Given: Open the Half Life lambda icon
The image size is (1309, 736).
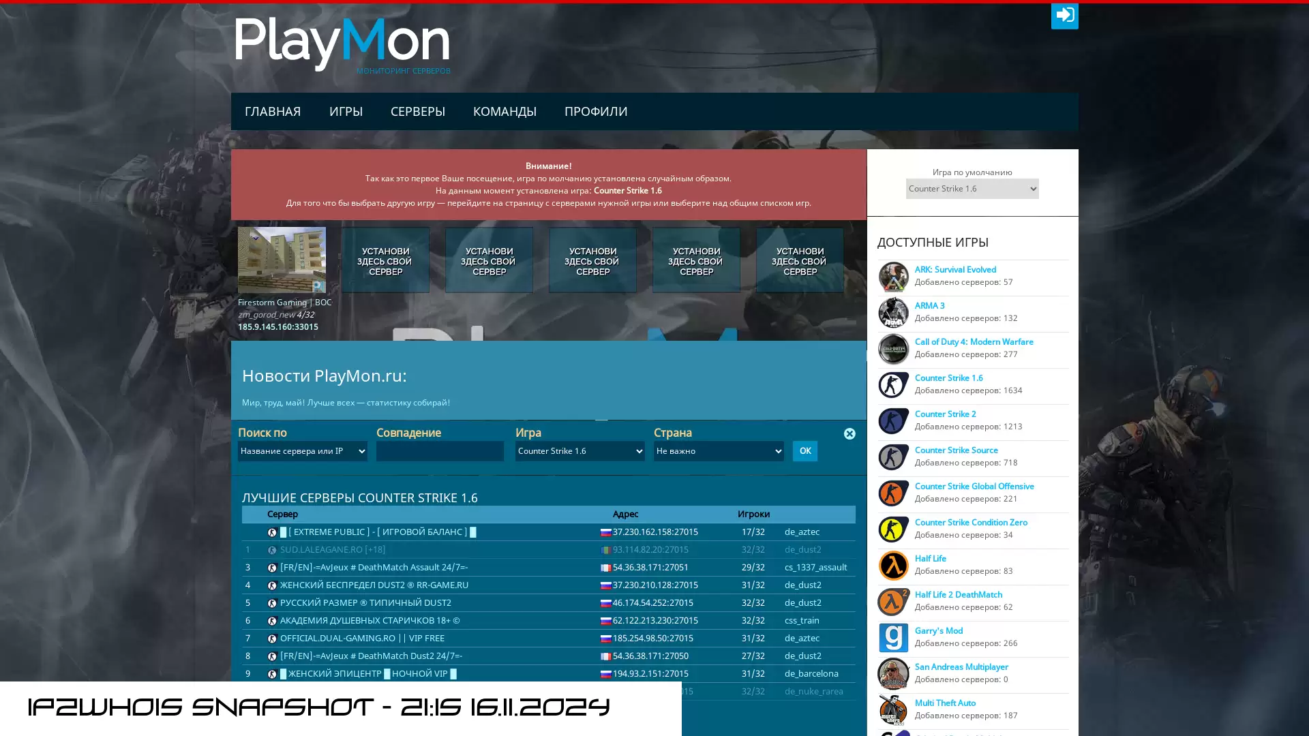Looking at the screenshot, I should coord(893,566).
